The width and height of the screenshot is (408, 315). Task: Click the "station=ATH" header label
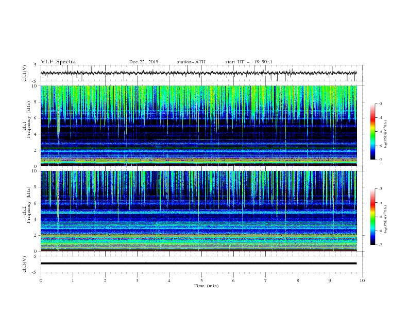pos(191,62)
